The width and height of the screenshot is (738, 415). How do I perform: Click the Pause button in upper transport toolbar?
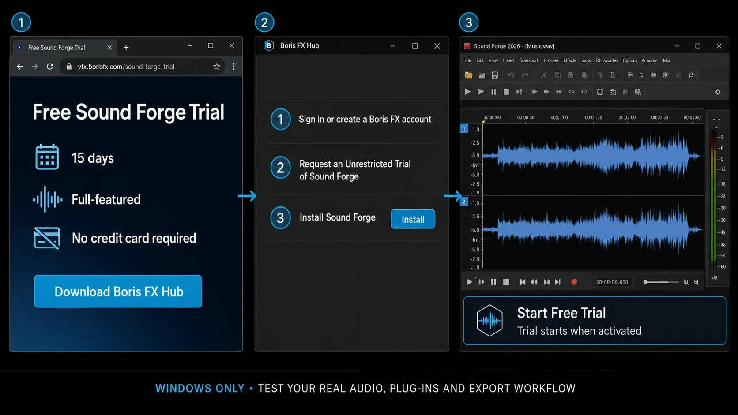click(493, 92)
